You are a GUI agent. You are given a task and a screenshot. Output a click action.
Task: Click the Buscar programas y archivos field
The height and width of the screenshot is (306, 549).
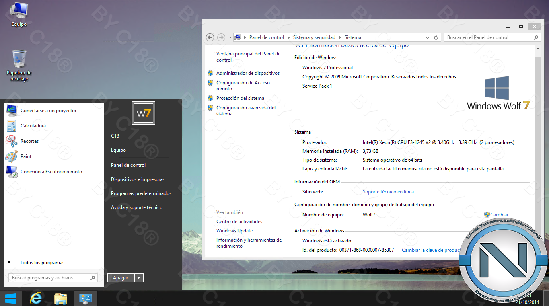[53, 278]
